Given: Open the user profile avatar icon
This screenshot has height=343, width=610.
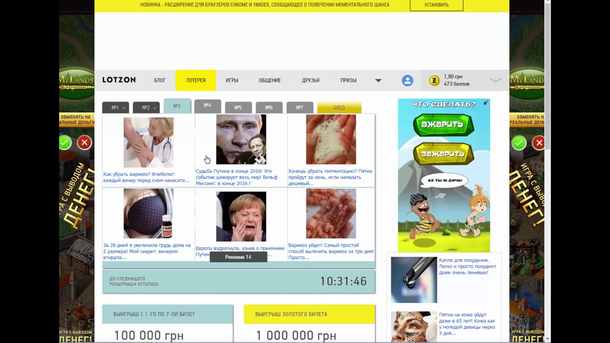Looking at the screenshot, I should (x=407, y=81).
